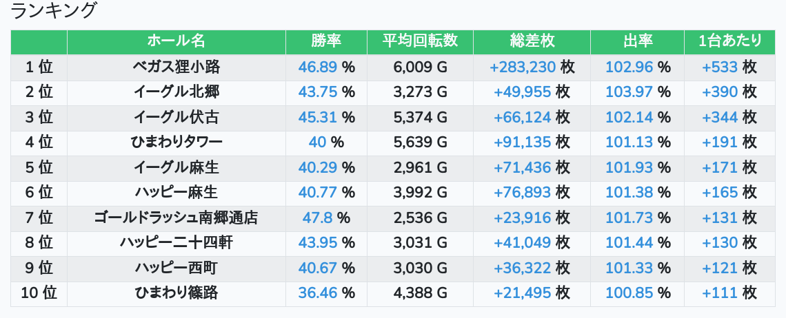Click the 総差枚 column header
The width and height of the screenshot is (786, 318).
532,41
